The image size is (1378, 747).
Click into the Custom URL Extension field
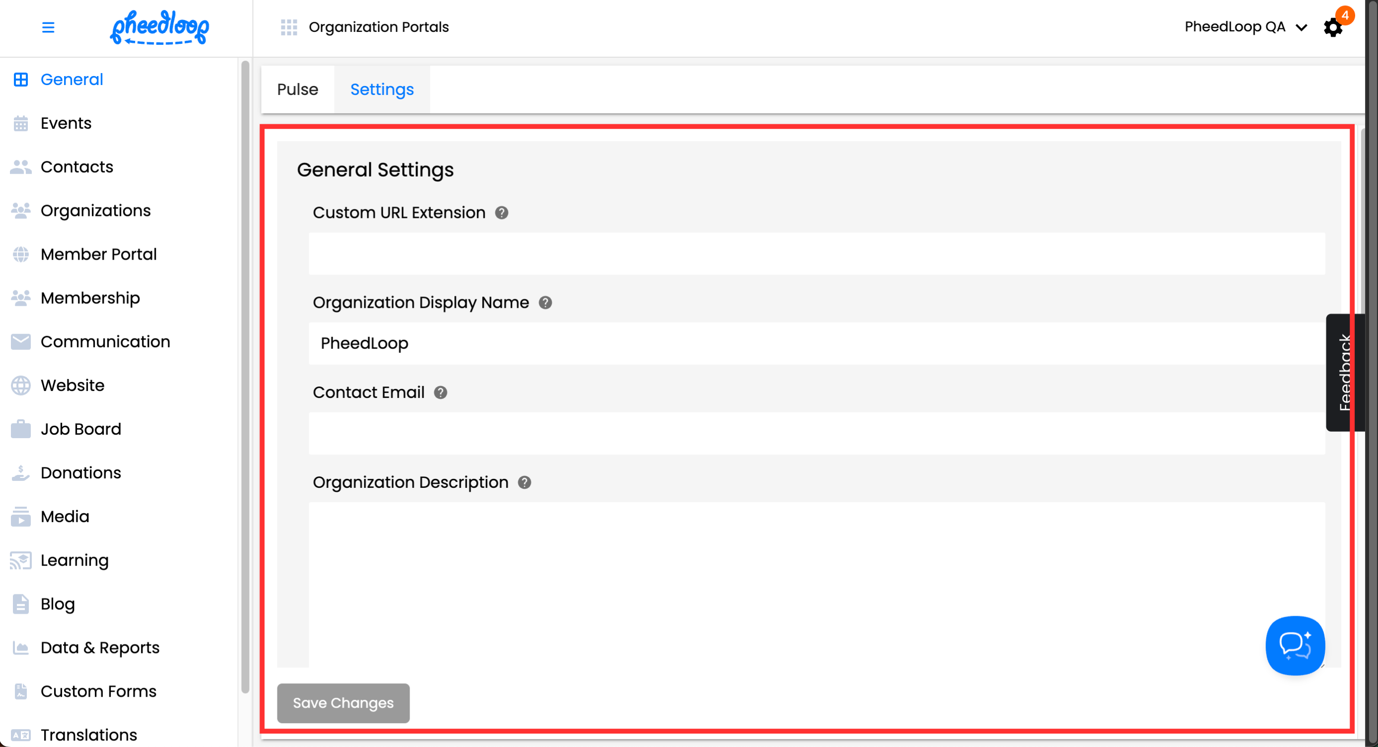point(816,254)
